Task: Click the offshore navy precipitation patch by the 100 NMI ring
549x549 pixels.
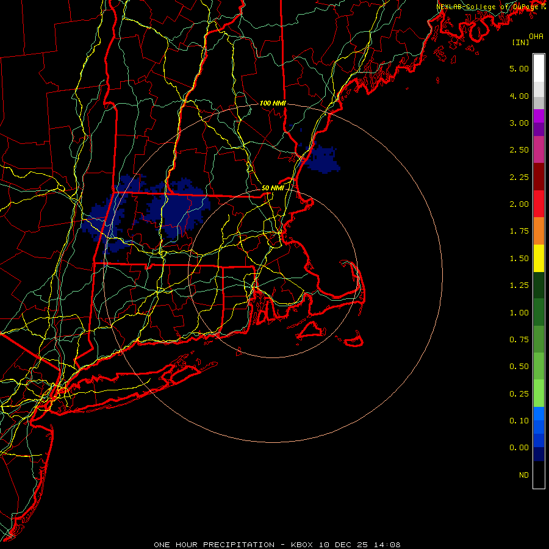Action: (x=321, y=159)
